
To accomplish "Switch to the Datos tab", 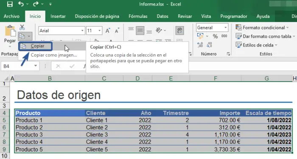I will pos(163,16).
